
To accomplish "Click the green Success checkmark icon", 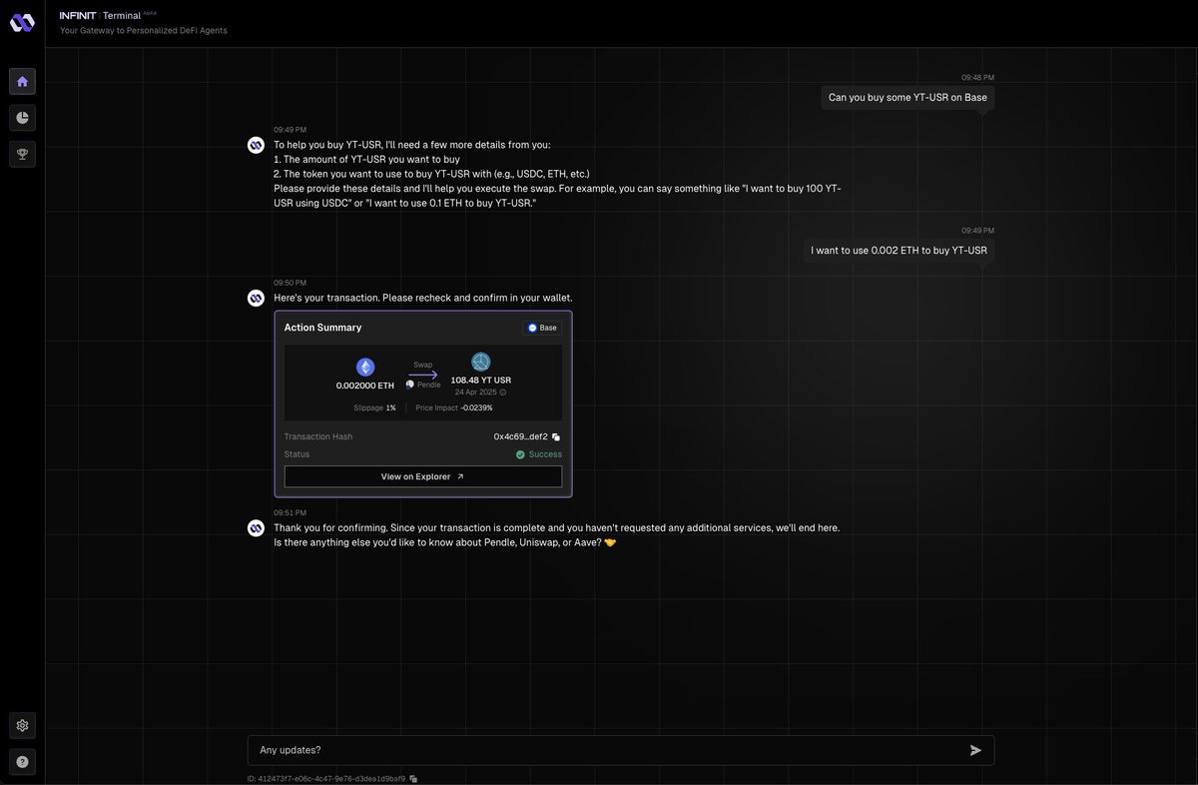I will 520,454.
